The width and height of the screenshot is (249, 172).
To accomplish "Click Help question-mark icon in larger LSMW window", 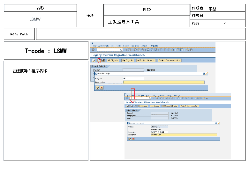I will pos(187,50).
